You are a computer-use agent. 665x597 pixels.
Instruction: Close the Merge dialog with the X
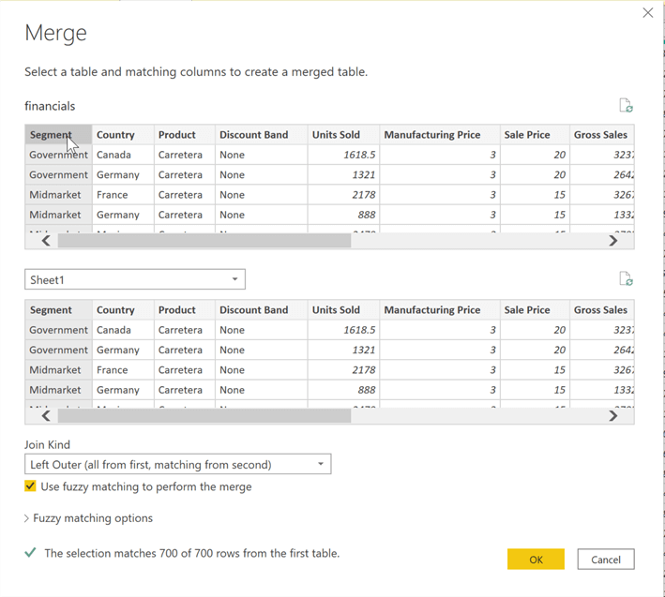click(x=647, y=13)
